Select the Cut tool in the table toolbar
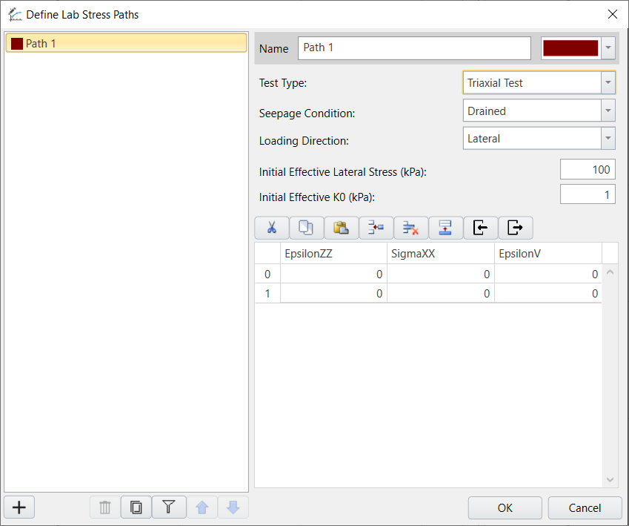 [271, 228]
